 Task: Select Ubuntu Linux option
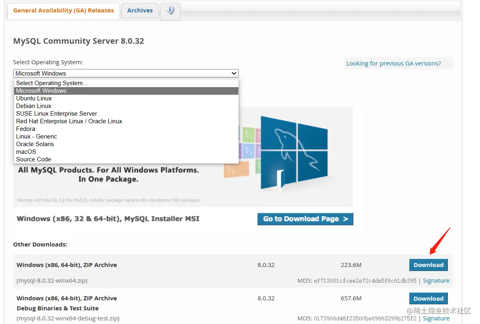click(126, 98)
